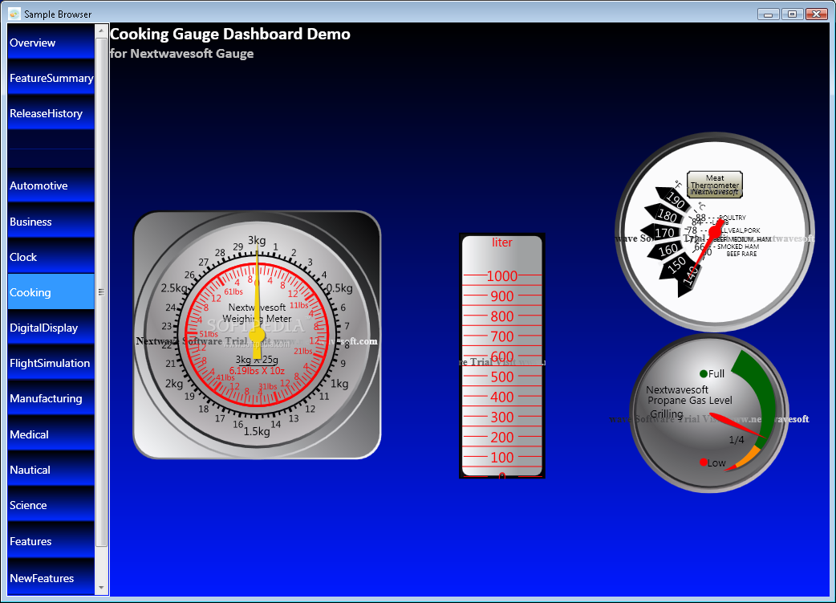This screenshot has width=836, height=603.
Task: Click the 6.19lbs X 10z readout text
Action: coord(257,370)
